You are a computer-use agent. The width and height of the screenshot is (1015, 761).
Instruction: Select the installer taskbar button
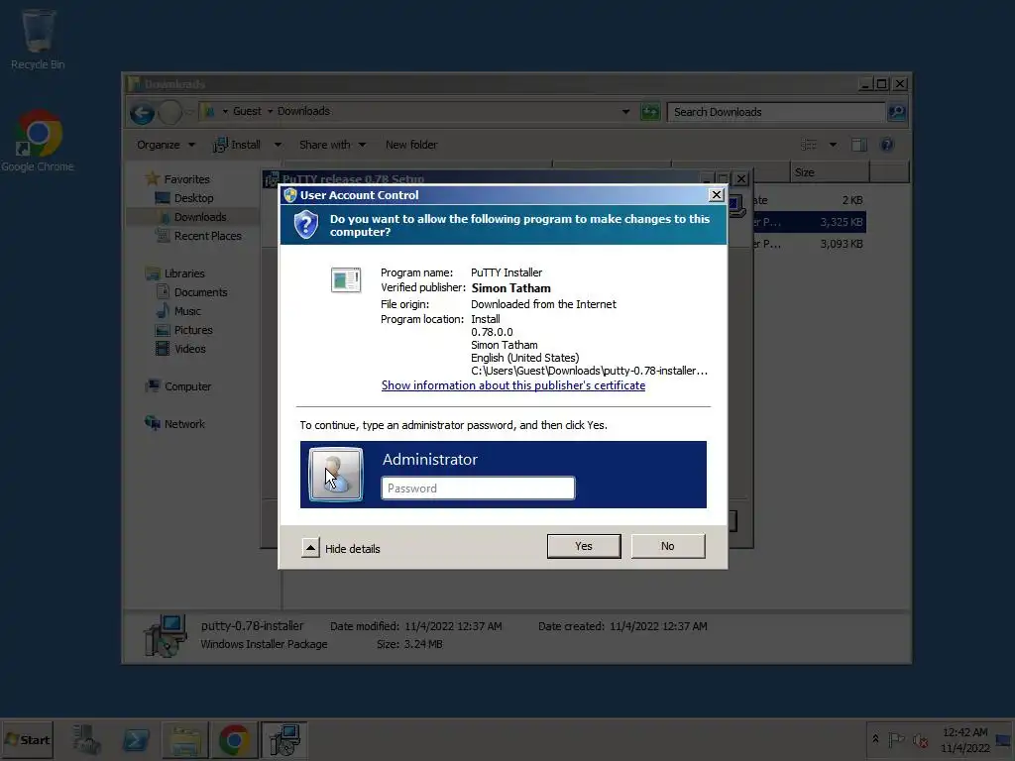[283, 739]
